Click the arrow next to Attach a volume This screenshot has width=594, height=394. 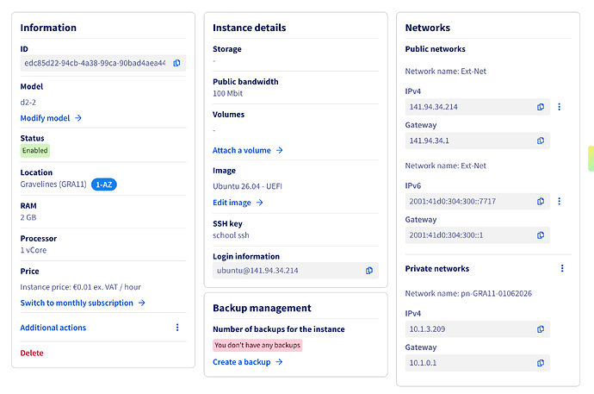[x=279, y=151]
